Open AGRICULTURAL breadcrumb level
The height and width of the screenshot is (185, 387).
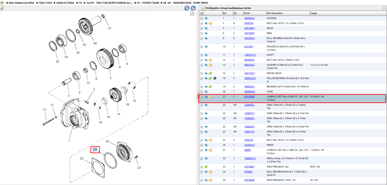(x=65, y=3)
